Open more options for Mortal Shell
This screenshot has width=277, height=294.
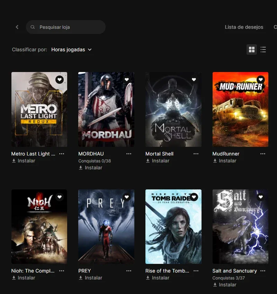coord(196,154)
